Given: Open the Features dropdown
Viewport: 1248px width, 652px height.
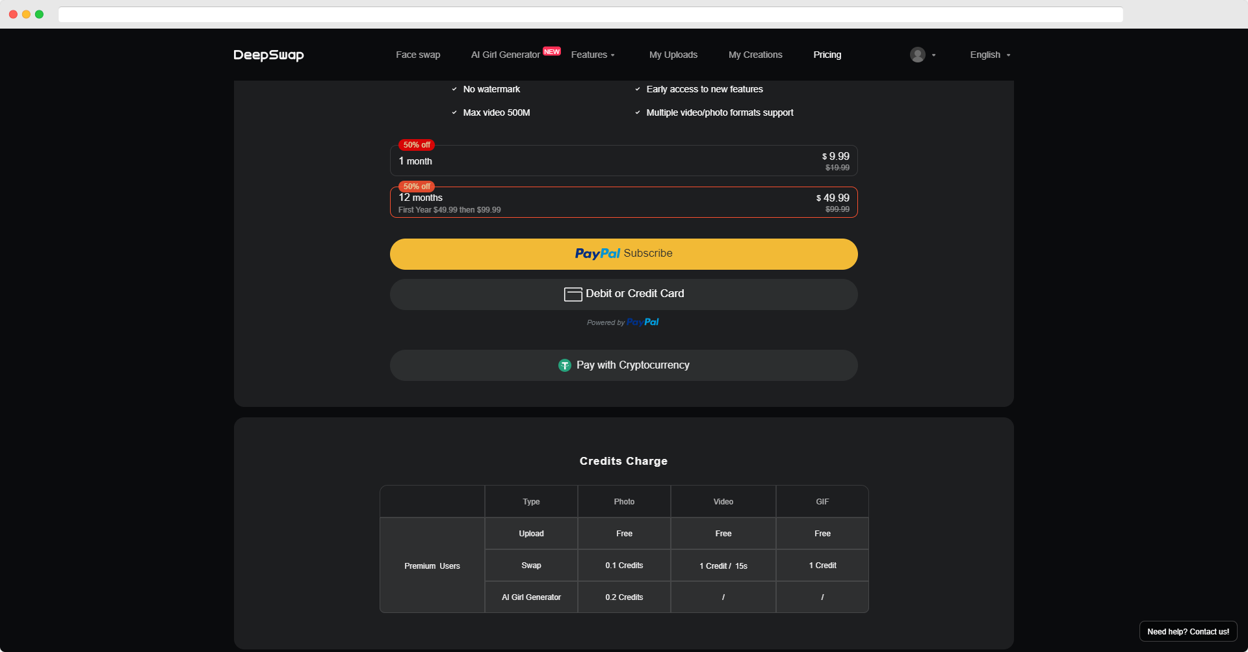Looking at the screenshot, I should (x=592, y=55).
